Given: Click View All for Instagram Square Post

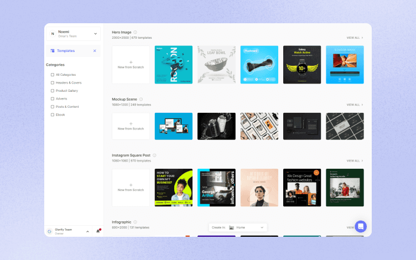Looking at the screenshot, I should 355,161.
